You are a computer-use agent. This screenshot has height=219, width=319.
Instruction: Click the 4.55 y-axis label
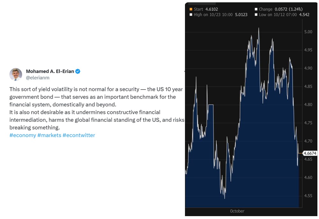tap(308, 196)
